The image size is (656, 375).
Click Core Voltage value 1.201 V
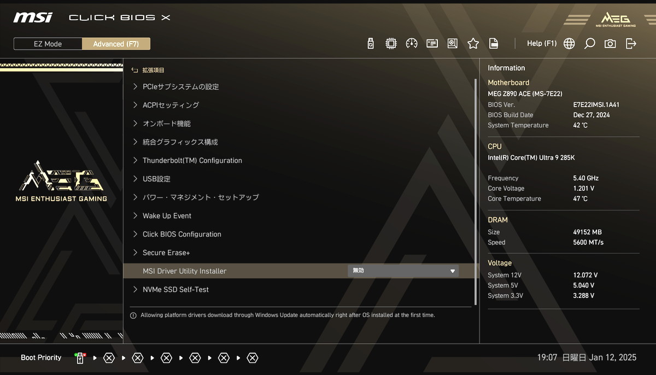(583, 189)
